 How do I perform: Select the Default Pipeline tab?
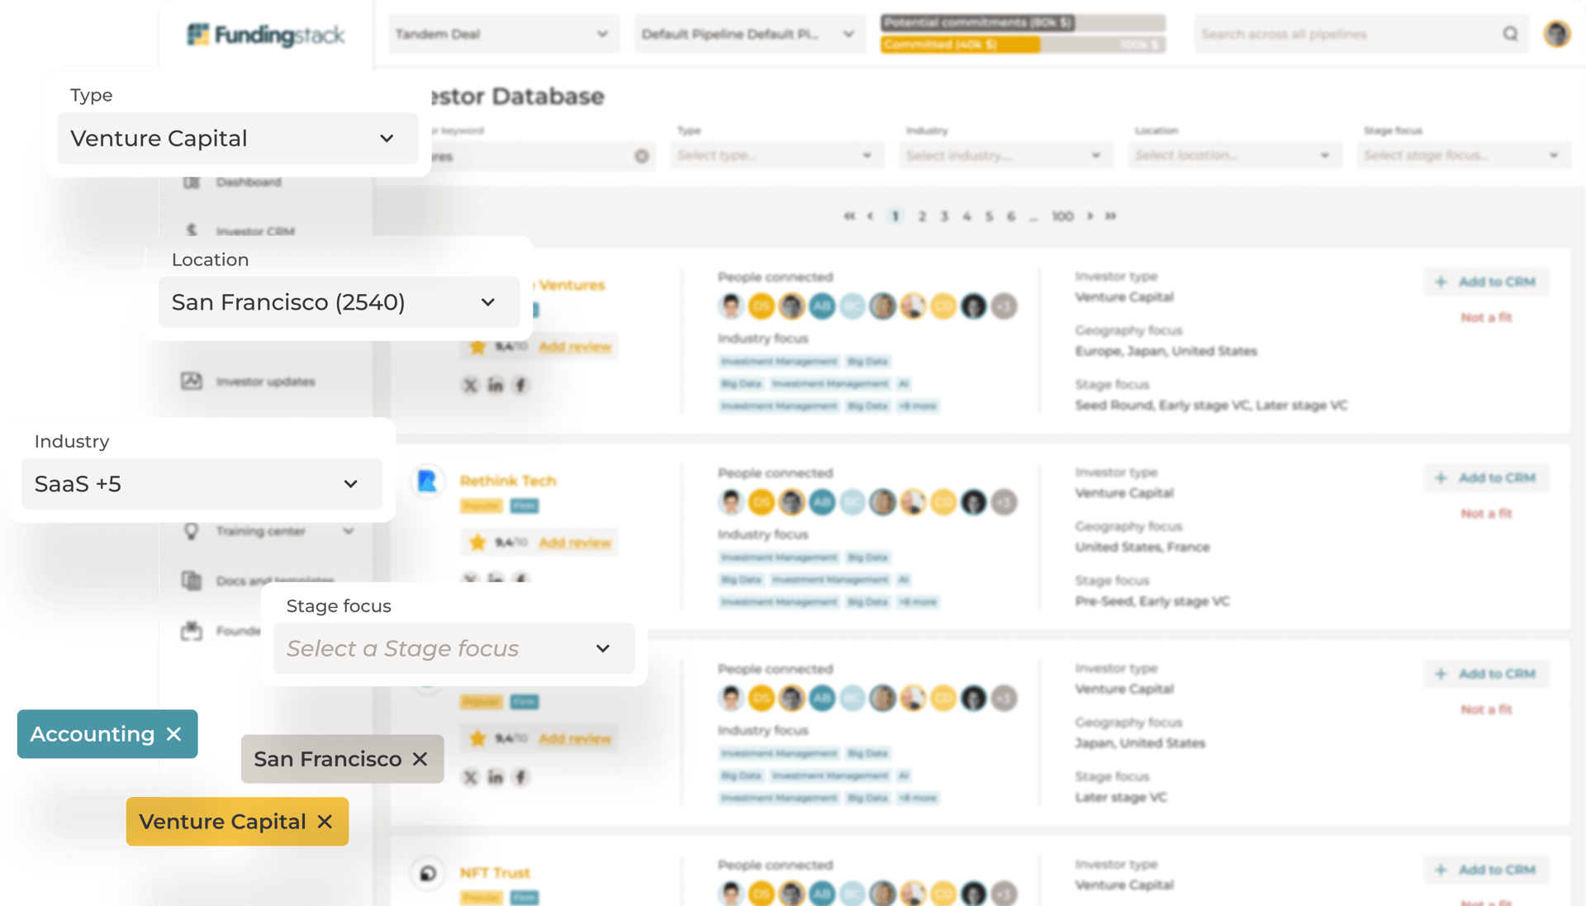(x=748, y=34)
